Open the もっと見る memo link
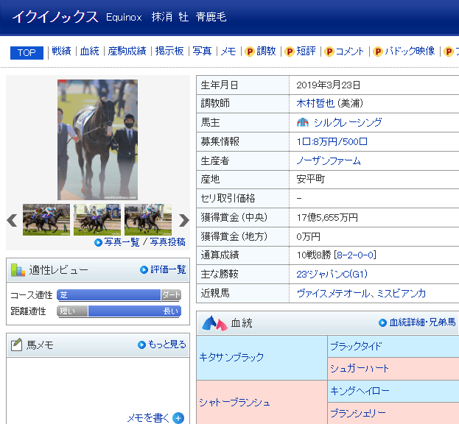Viewport: 459px width, 424px height. click(x=167, y=344)
